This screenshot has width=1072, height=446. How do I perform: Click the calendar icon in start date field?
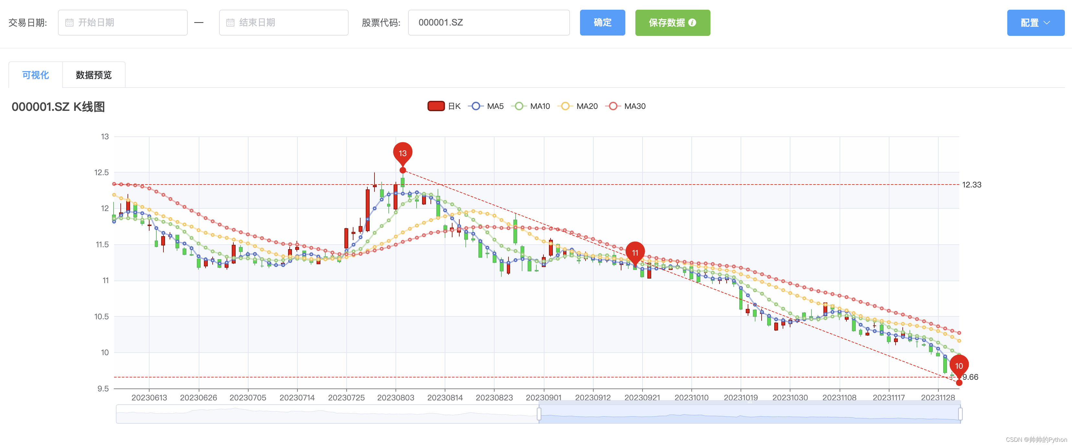pos(70,22)
